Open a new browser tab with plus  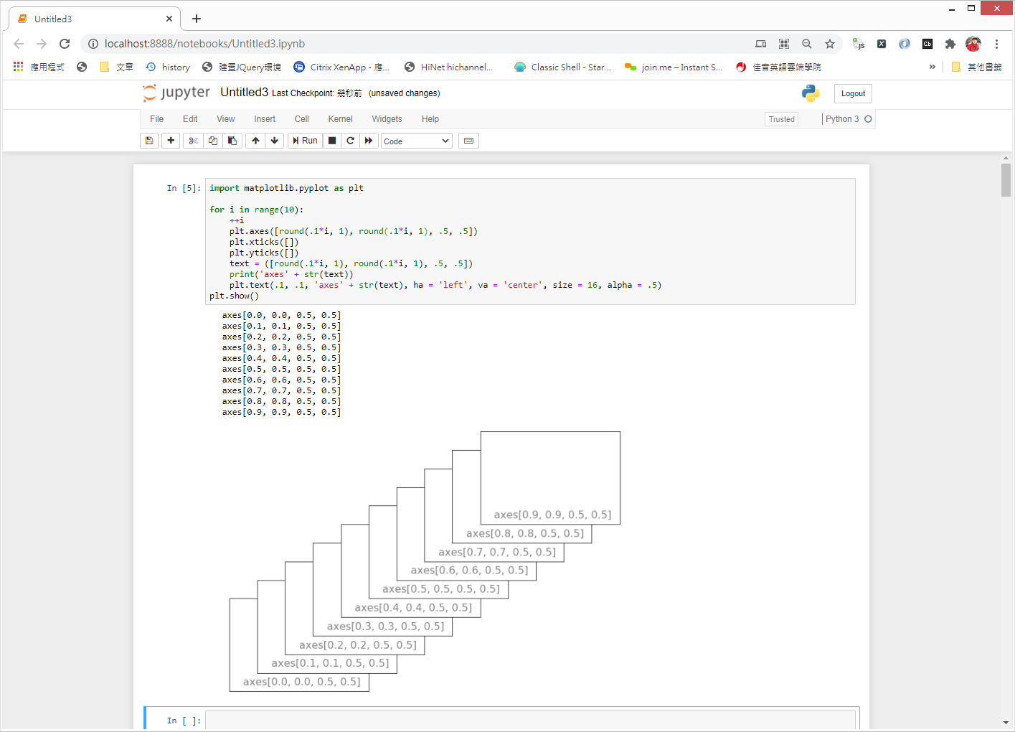pyautogui.click(x=197, y=19)
